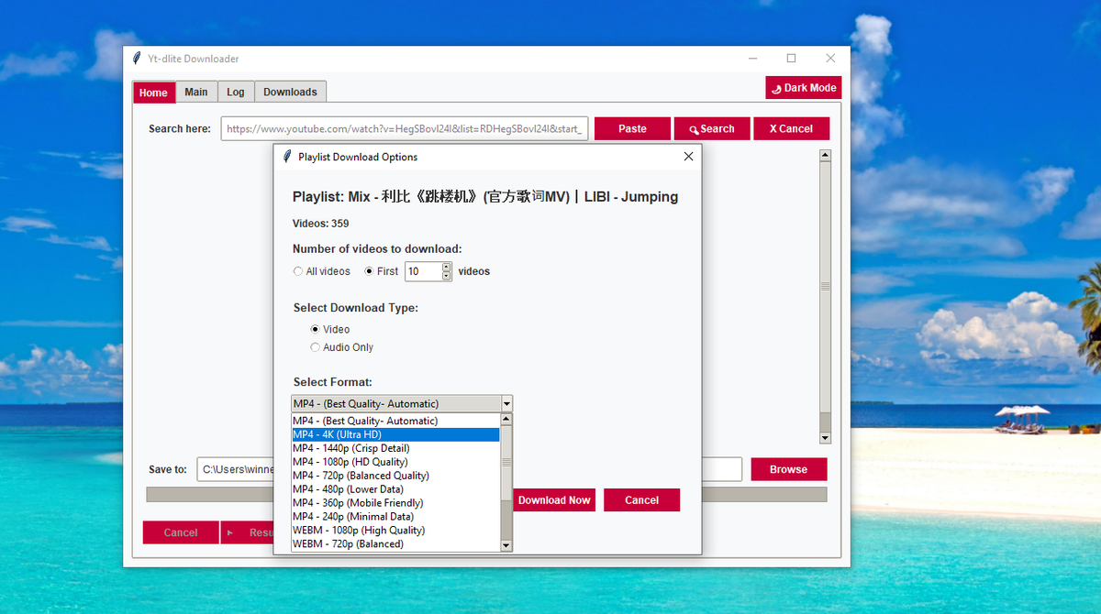
Task: Choose the Audio Only radio button
Action: click(316, 347)
